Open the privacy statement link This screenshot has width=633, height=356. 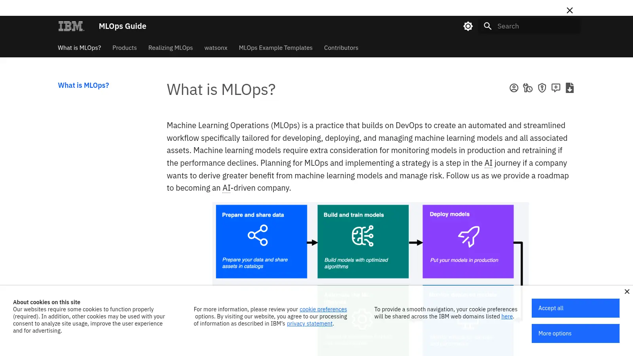310,324
